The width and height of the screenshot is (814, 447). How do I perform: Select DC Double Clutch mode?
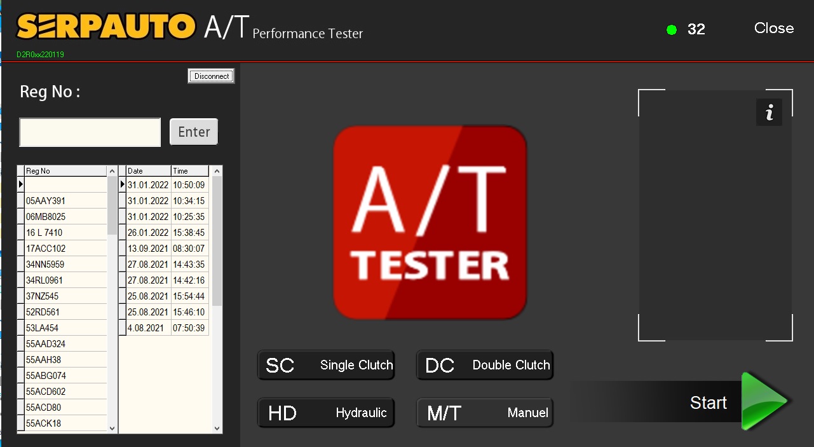485,365
